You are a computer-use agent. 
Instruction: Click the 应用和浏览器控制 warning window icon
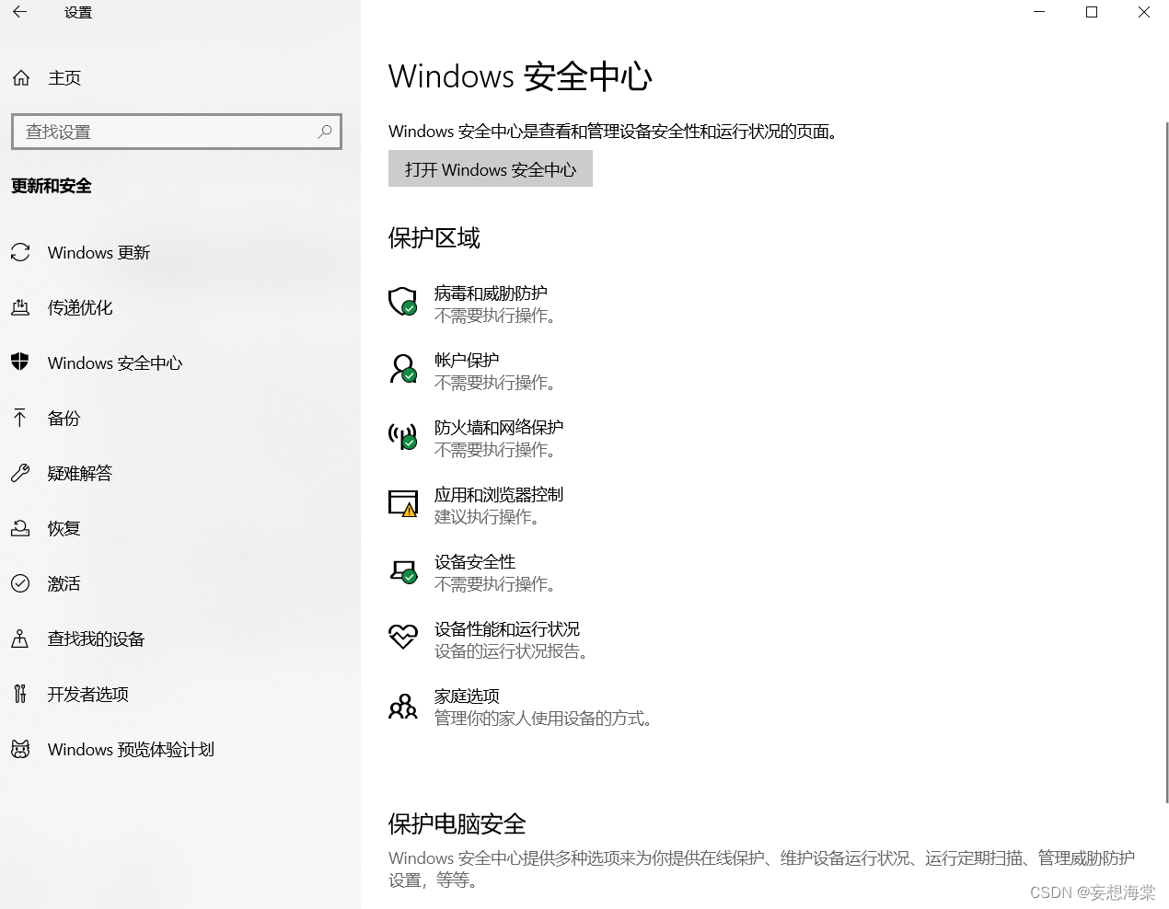coord(403,503)
